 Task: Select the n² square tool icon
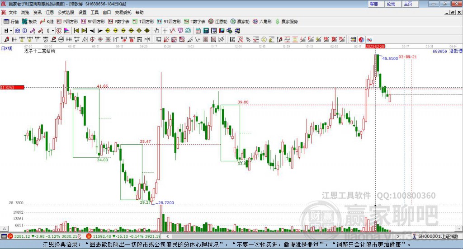pos(77,39)
